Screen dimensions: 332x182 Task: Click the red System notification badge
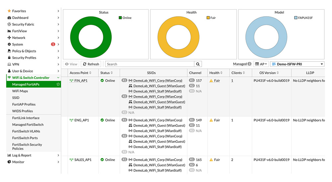pyautogui.click(x=53, y=45)
